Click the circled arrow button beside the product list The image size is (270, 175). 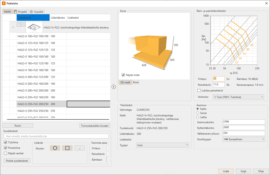[x=114, y=87]
